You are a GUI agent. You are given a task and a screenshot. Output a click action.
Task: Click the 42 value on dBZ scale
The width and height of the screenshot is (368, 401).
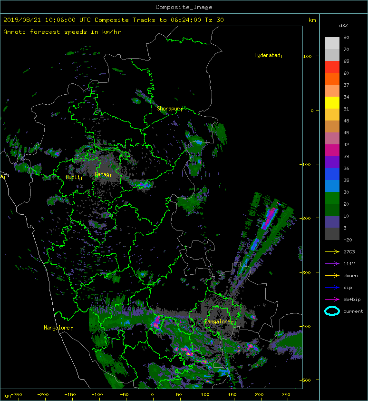[x=346, y=144]
